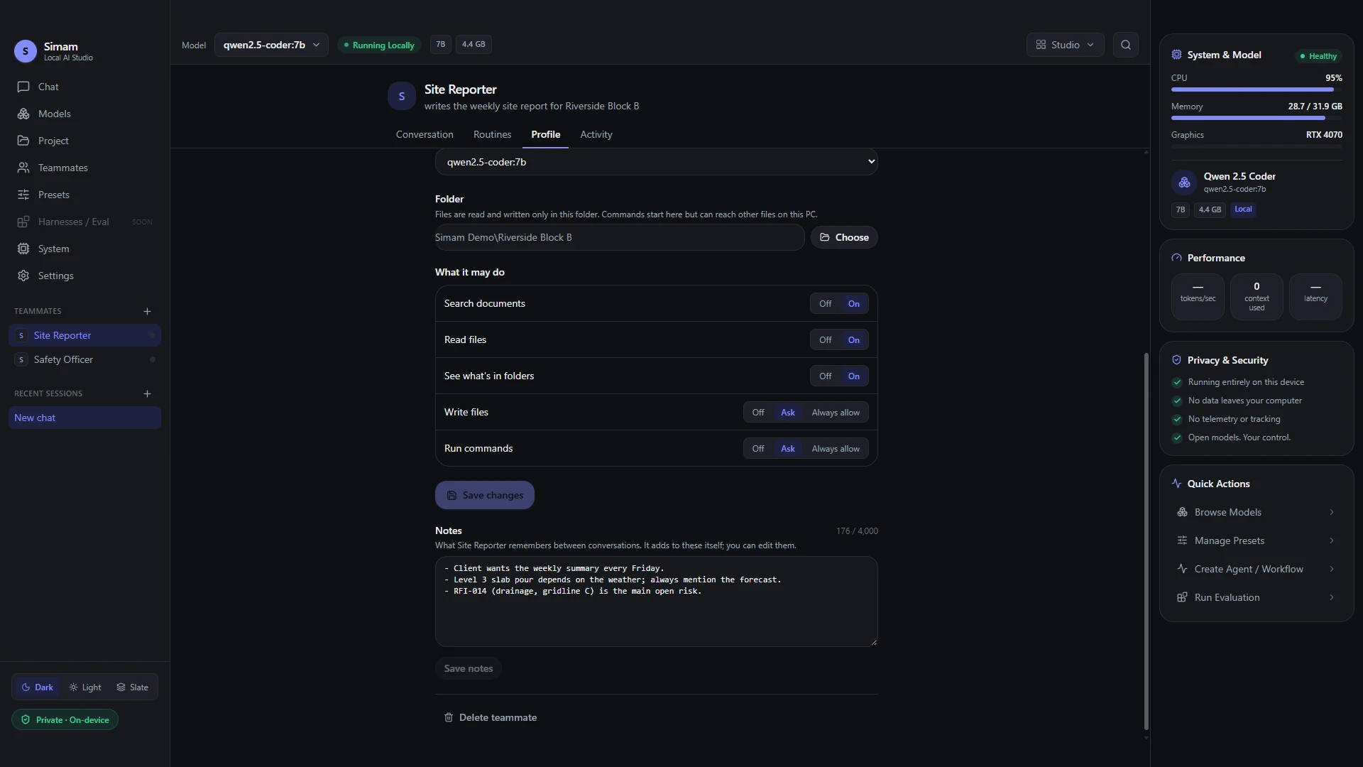
Task: Add a new teammate with plus icon
Action: (147, 311)
